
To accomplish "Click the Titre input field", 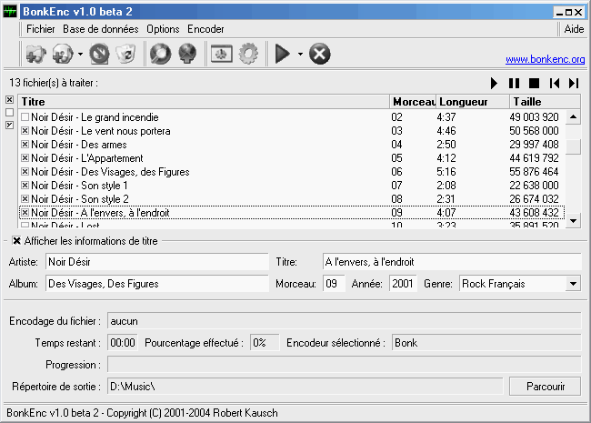I will [452, 262].
